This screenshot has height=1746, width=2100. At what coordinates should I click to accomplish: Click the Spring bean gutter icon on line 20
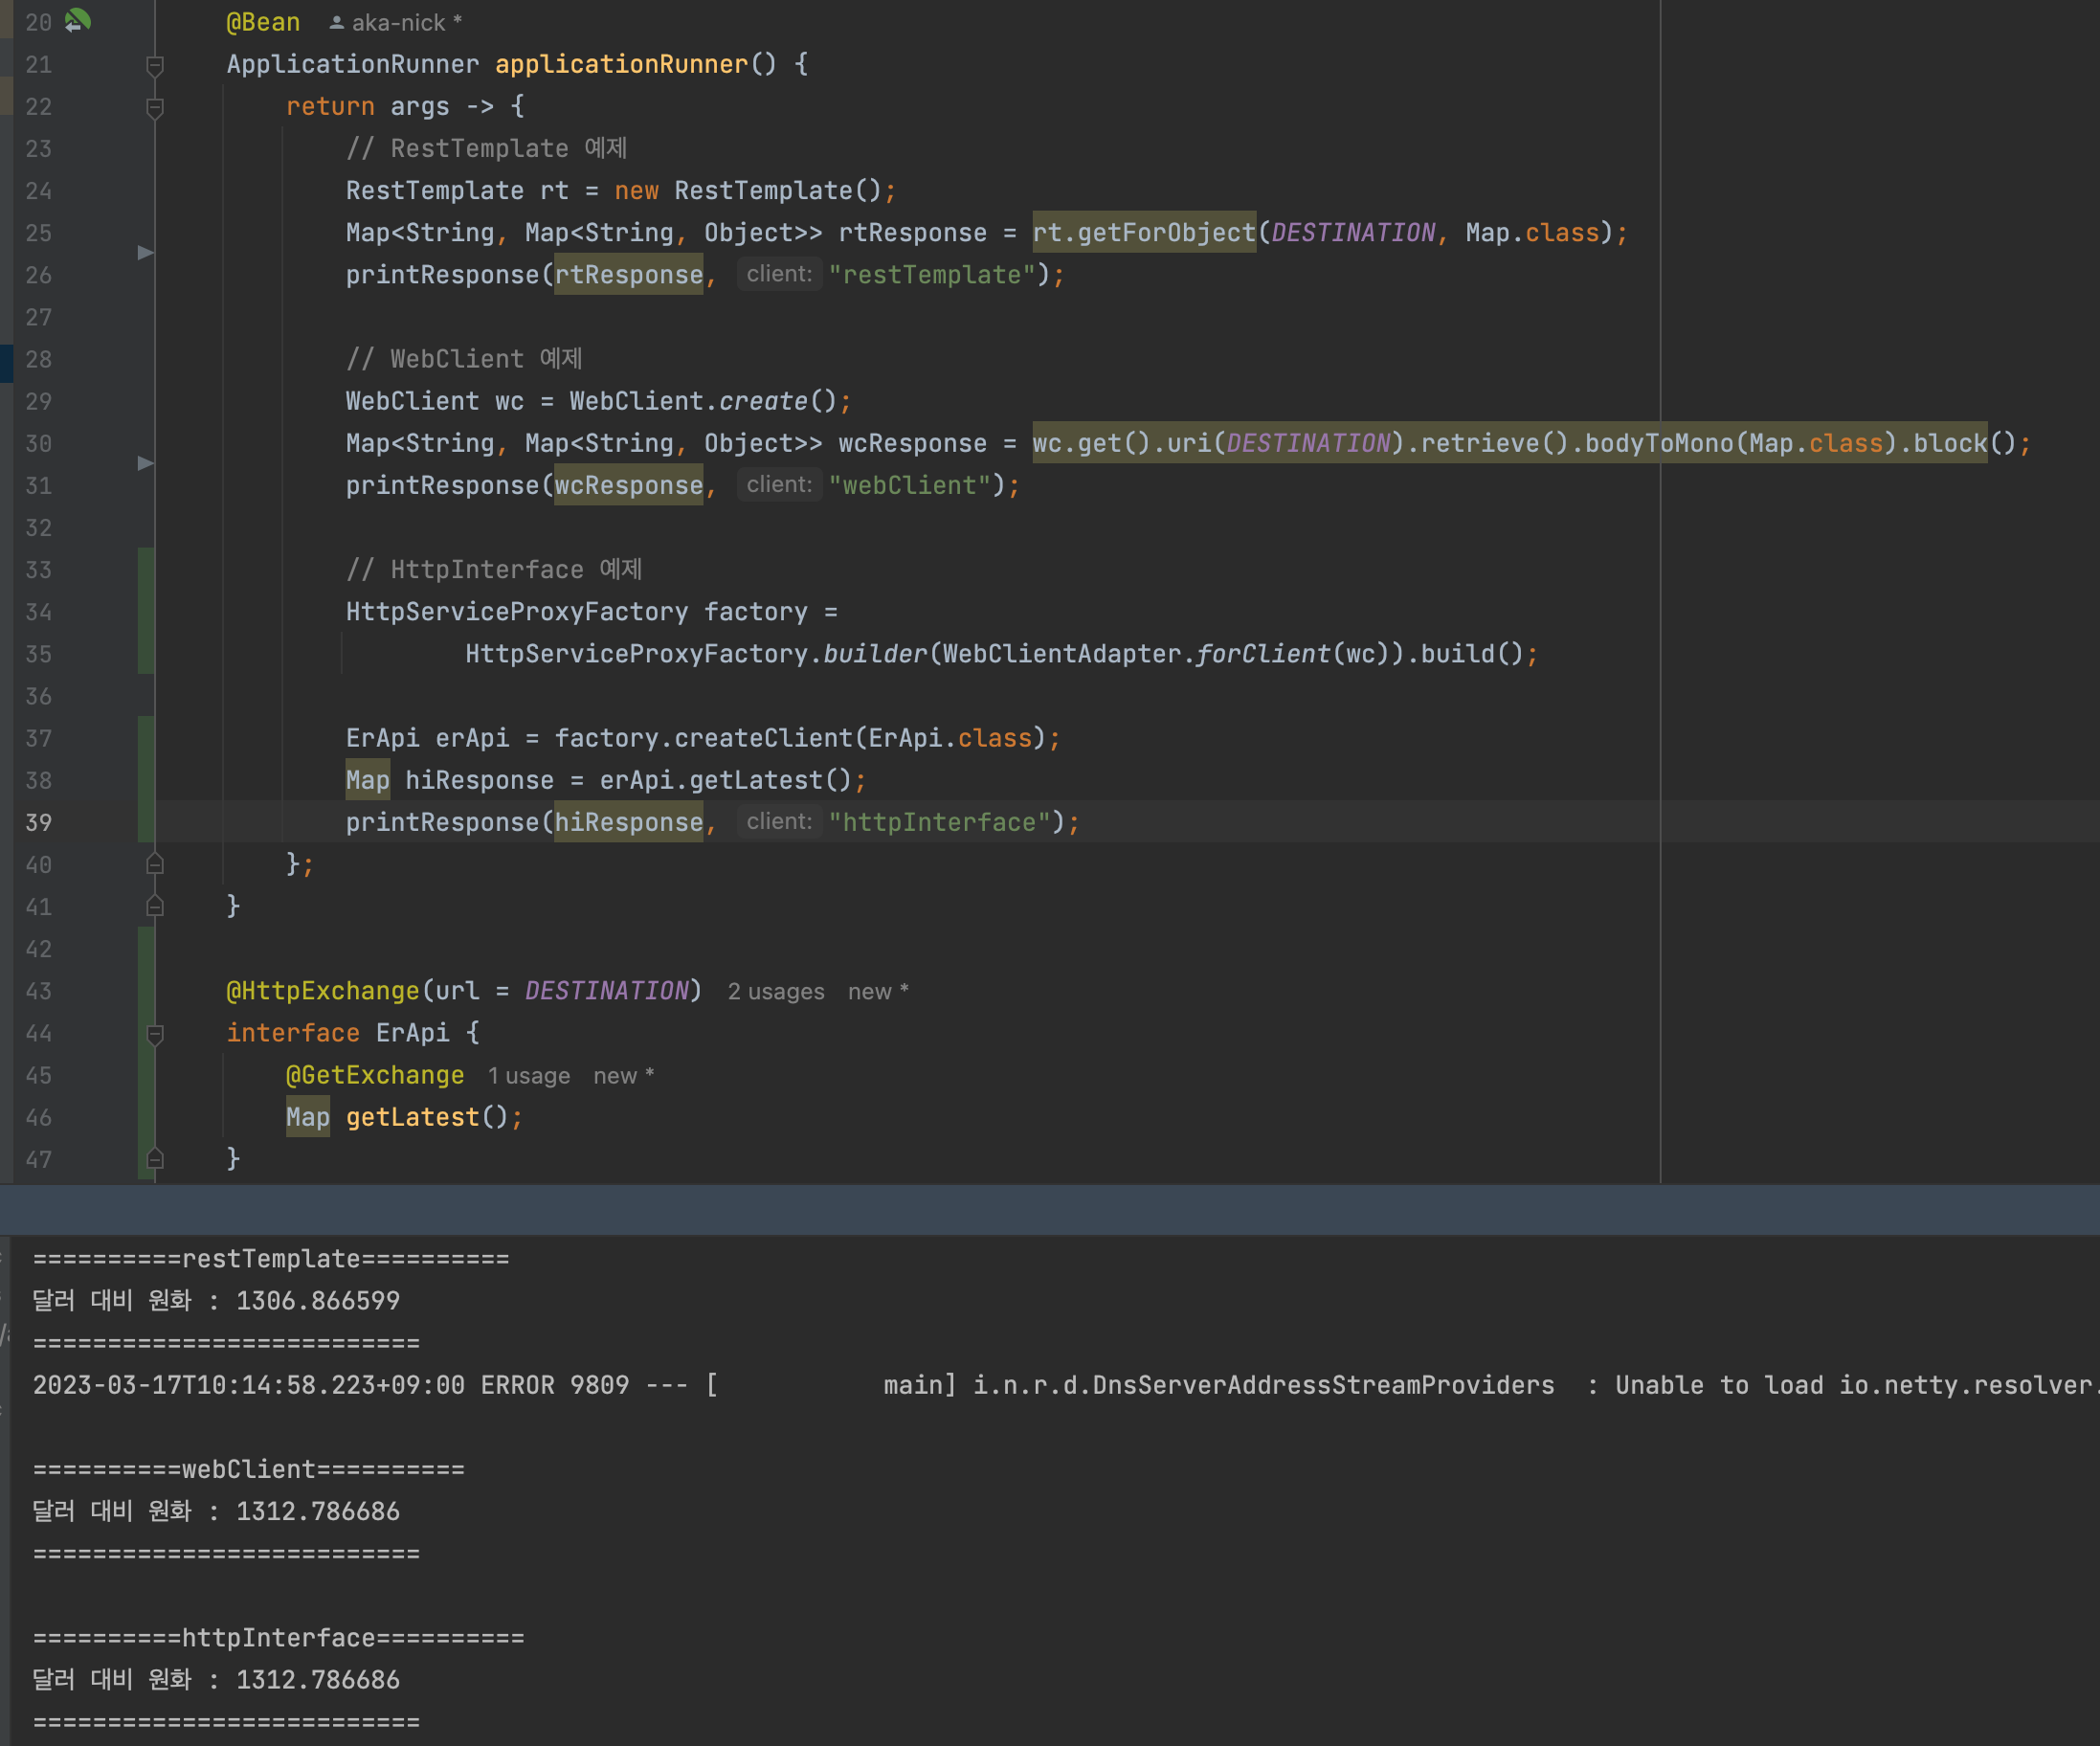pos(77,21)
